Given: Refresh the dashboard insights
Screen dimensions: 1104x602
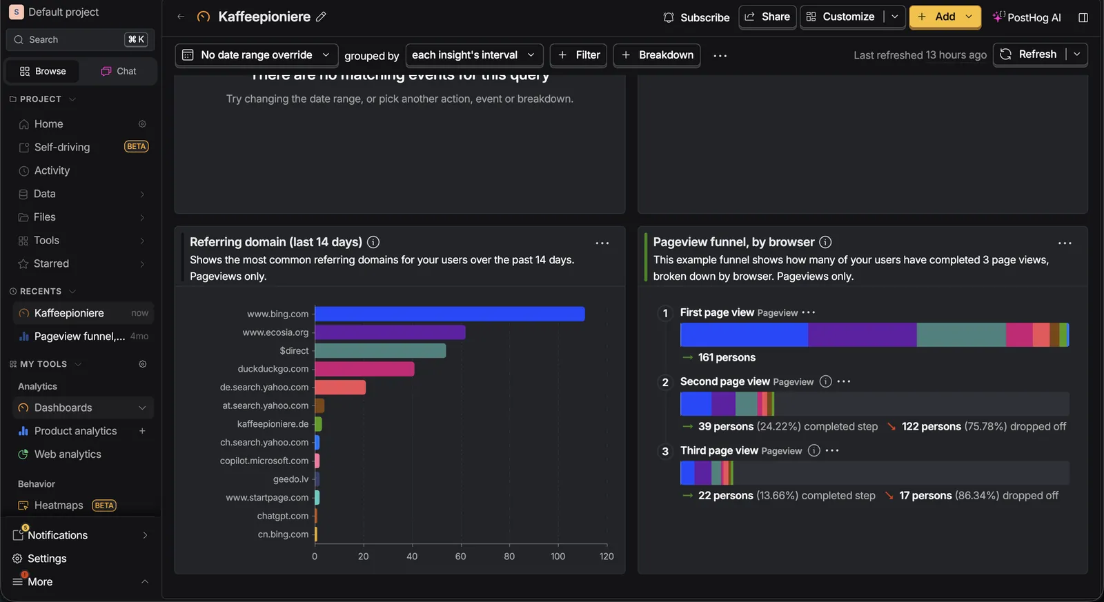Looking at the screenshot, I should 1029,54.
